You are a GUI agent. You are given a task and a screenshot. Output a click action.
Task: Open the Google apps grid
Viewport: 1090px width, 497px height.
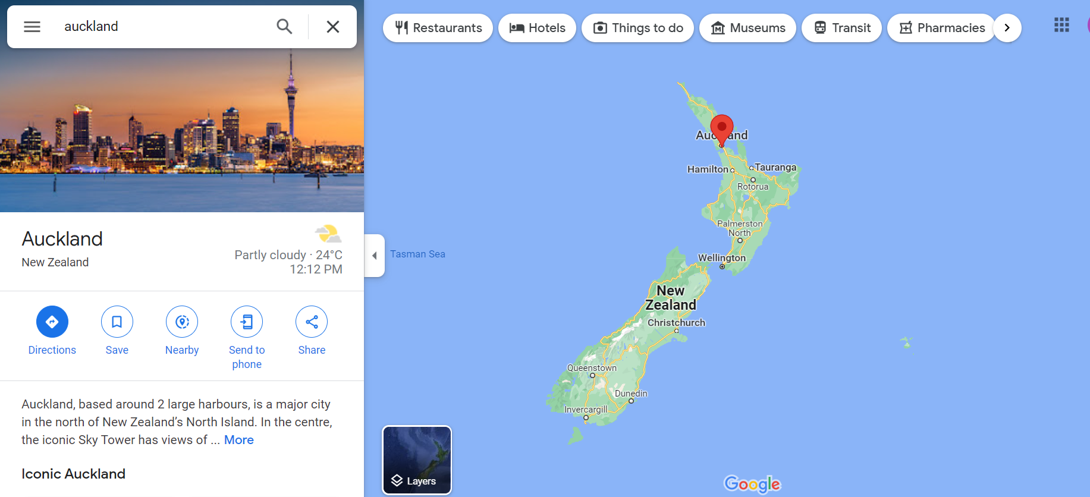pos(1061,25)
